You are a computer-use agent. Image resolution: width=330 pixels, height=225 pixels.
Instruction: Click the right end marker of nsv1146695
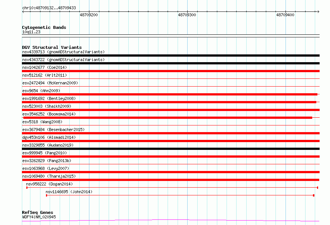(x=314, y=195)
